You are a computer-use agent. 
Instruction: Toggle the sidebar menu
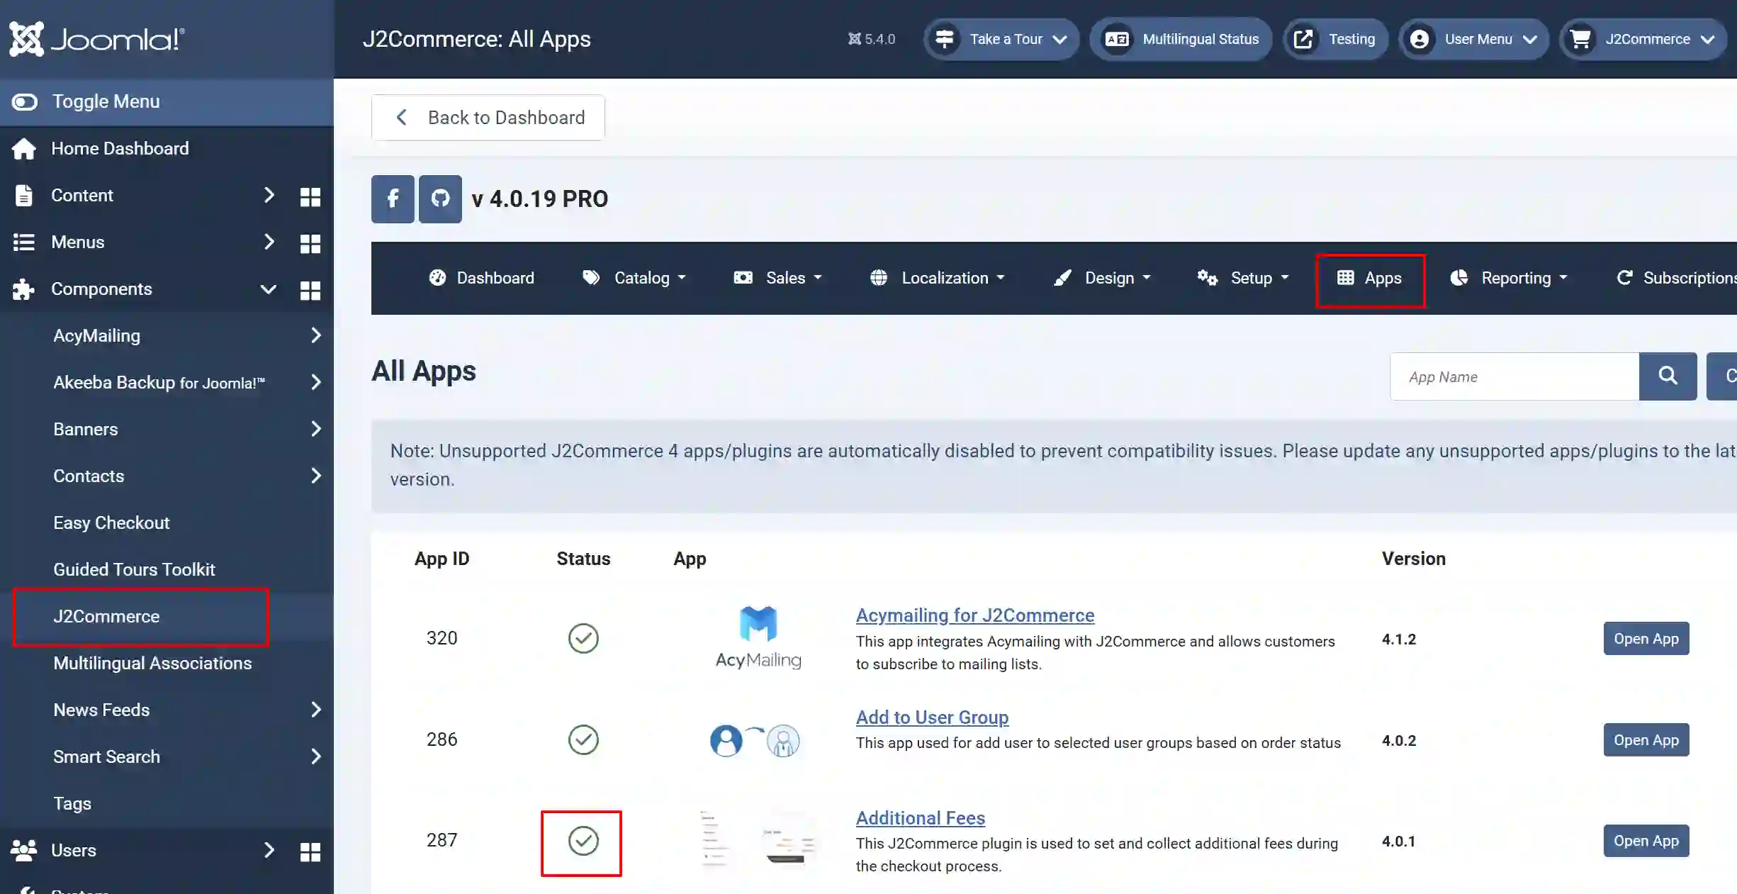coord(167,101)
